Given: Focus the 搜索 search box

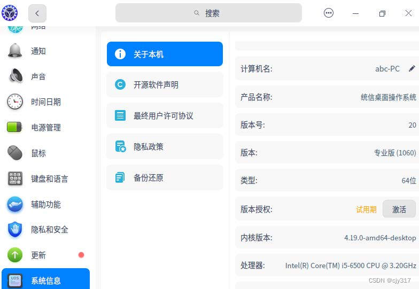Looking at the screenshot, I should [x=208, y=13].
